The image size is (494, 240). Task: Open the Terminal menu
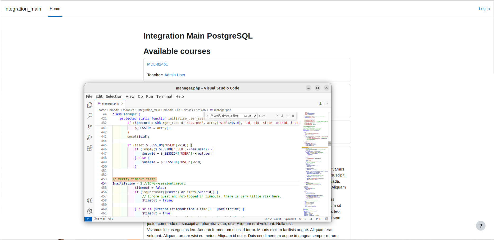[164, 96]
